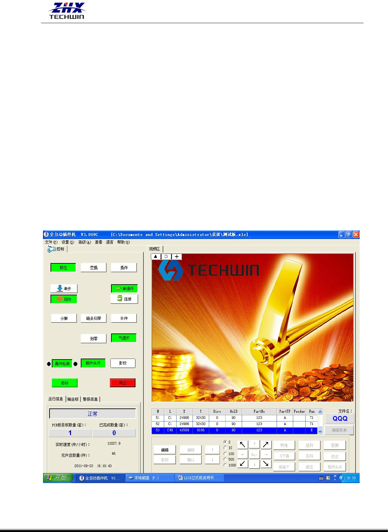Select step size 10 radio button
This screenshot has height=532, width=388.
pos(225,448)
